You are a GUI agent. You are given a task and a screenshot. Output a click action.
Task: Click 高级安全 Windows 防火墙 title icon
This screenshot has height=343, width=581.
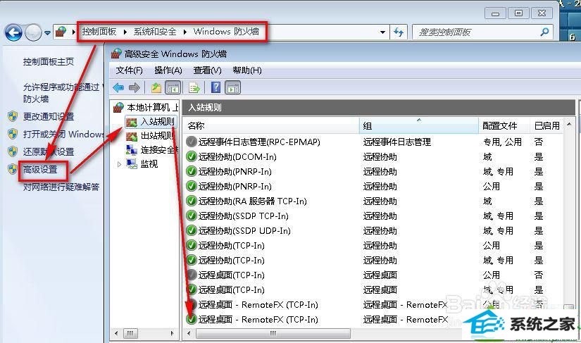[116, 54]
